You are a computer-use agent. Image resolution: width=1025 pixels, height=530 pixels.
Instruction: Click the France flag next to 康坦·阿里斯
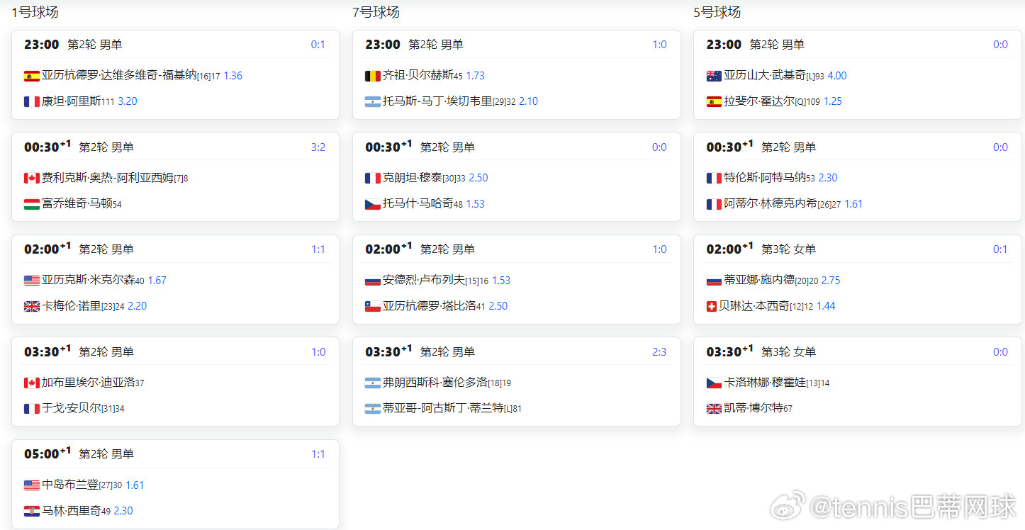pos(32,101)
